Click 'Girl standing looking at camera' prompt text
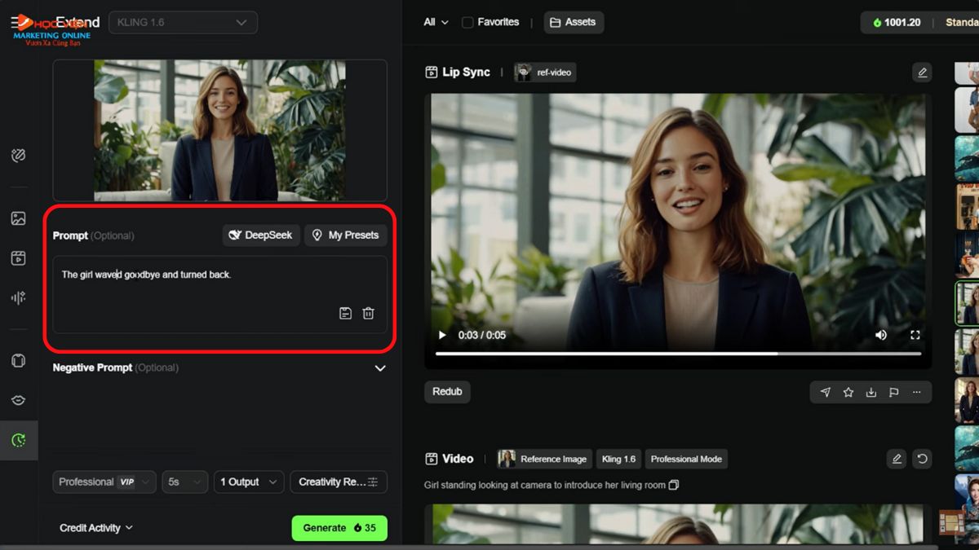The height and width of the screenshot is (550, 979). tap(545, 485)
